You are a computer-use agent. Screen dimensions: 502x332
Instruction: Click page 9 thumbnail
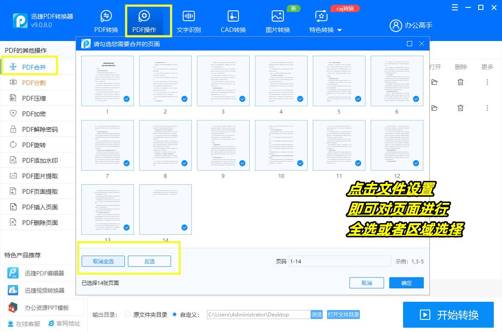(x=223, y=145)
